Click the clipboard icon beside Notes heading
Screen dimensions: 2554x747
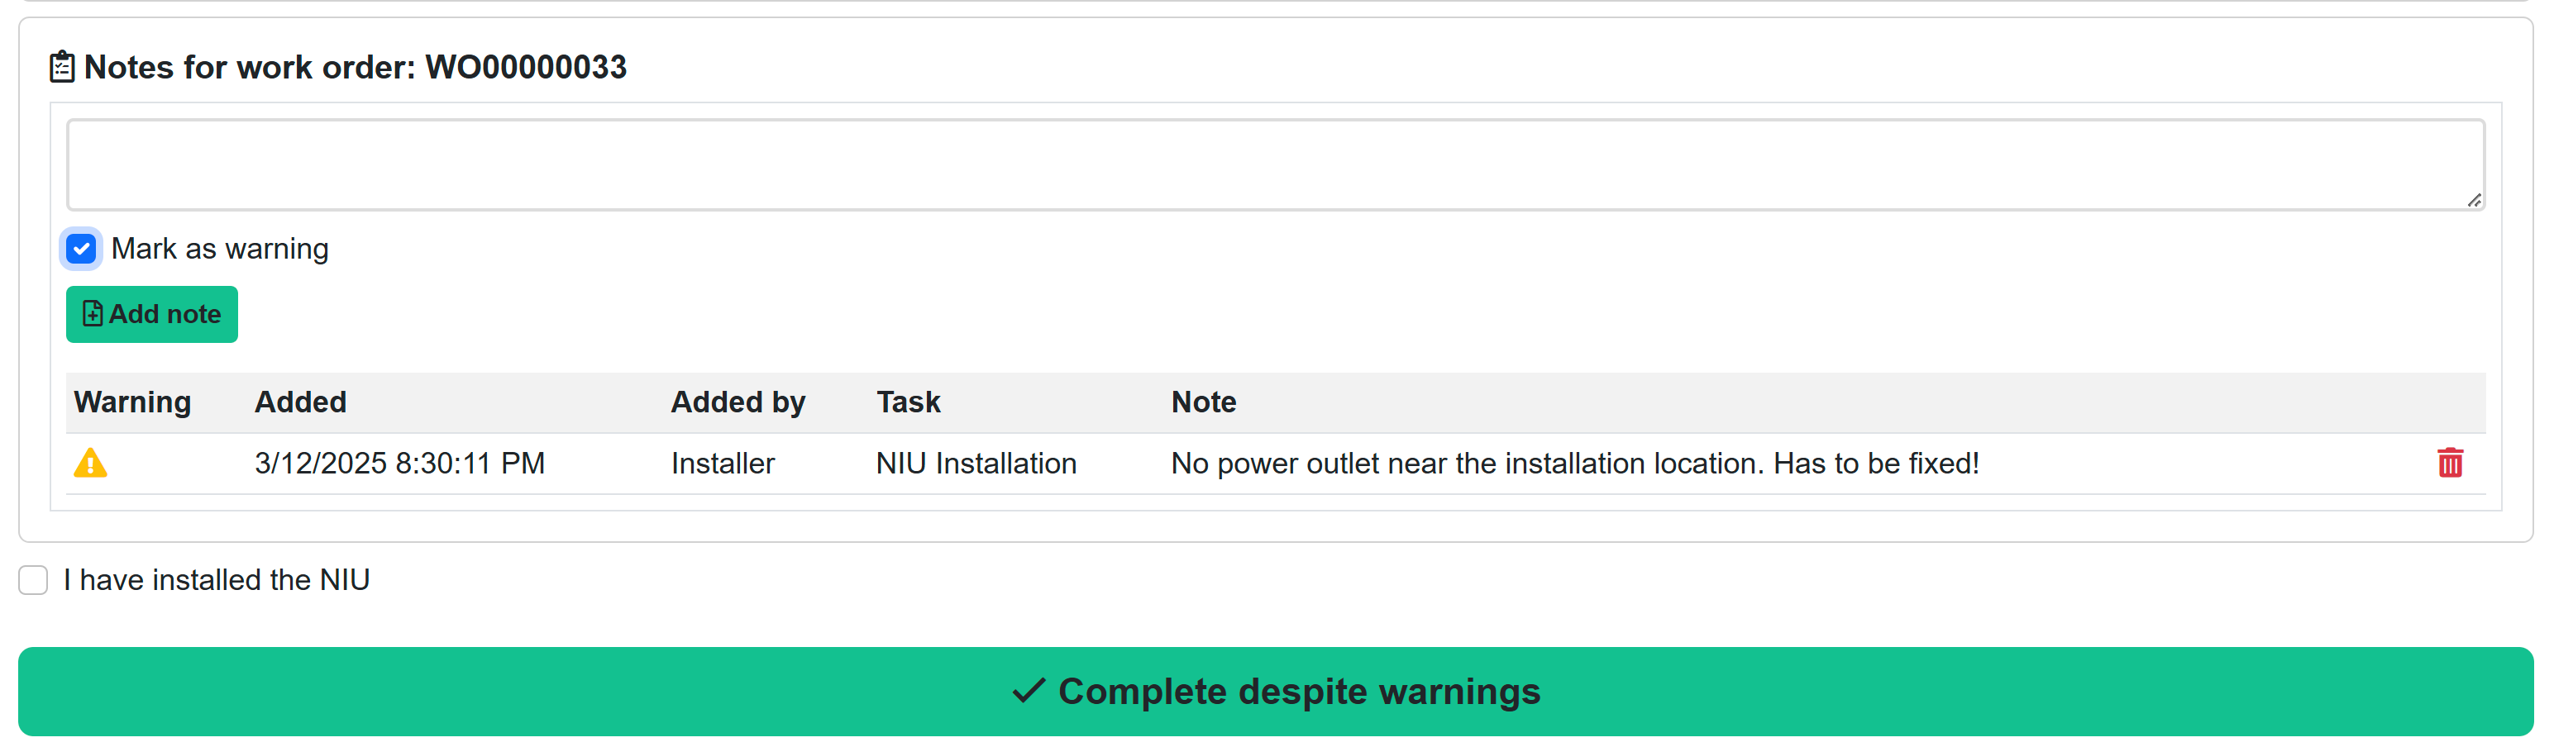tap(61, 66)
